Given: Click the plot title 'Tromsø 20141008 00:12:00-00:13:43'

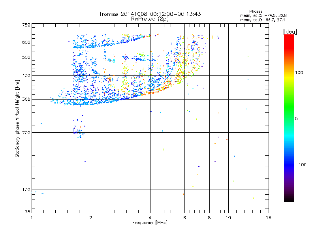Looking at the screenshot, I should click(x=150, y=14).
